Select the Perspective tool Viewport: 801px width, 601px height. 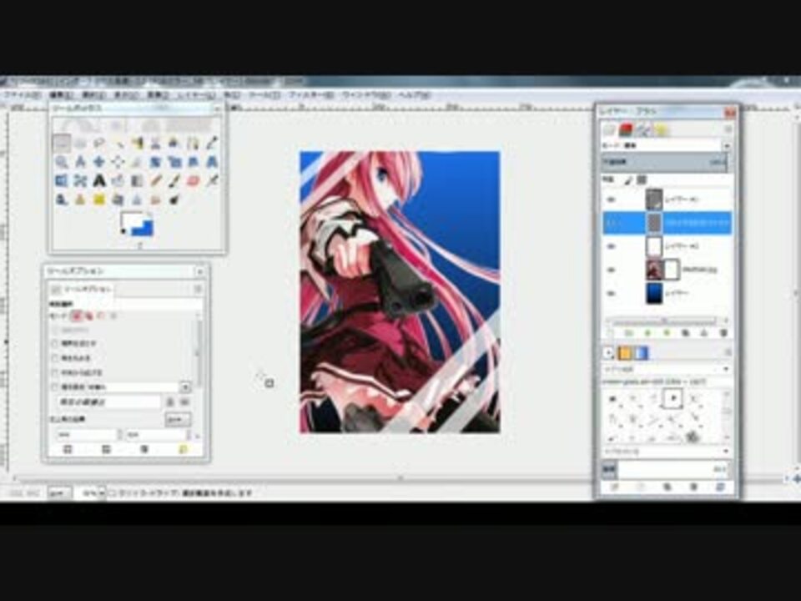[212, 162]
